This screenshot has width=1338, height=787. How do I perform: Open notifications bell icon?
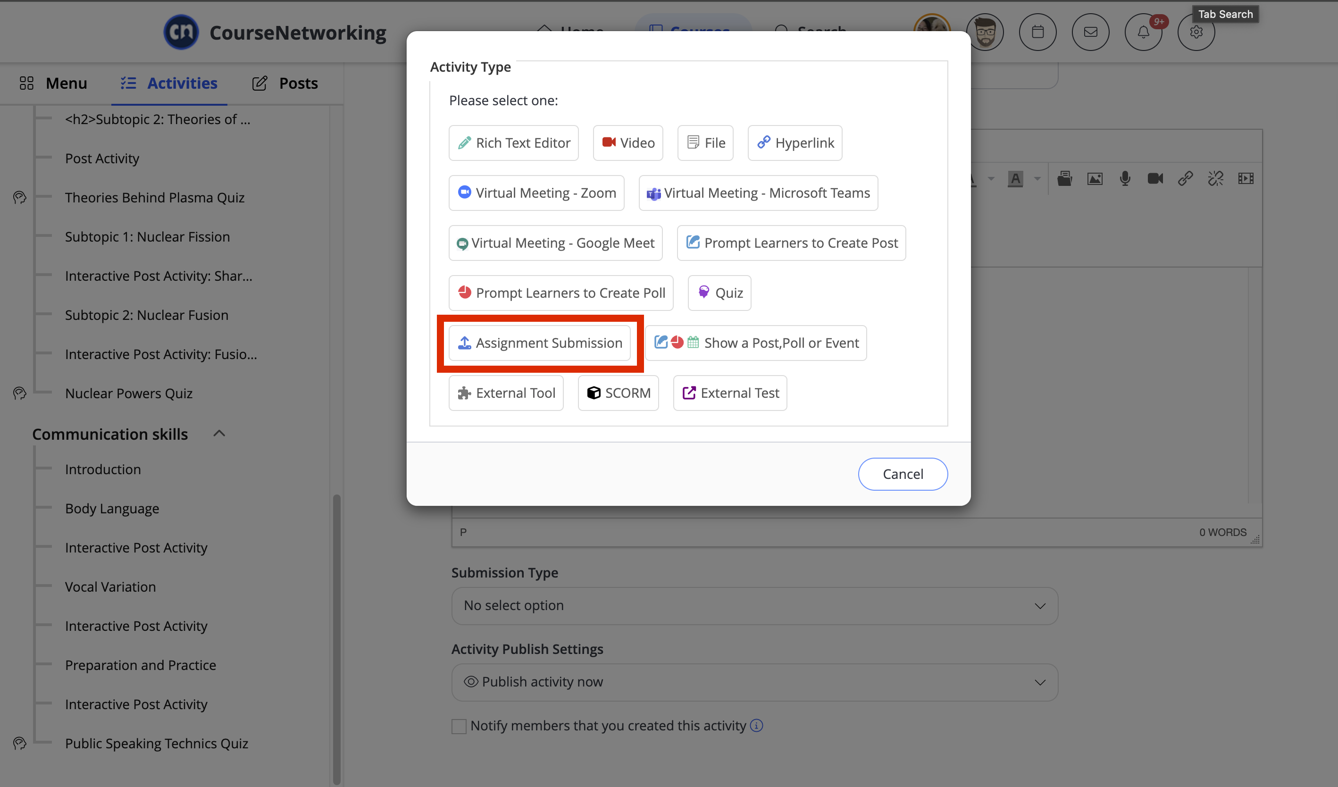coord(1143,32)
